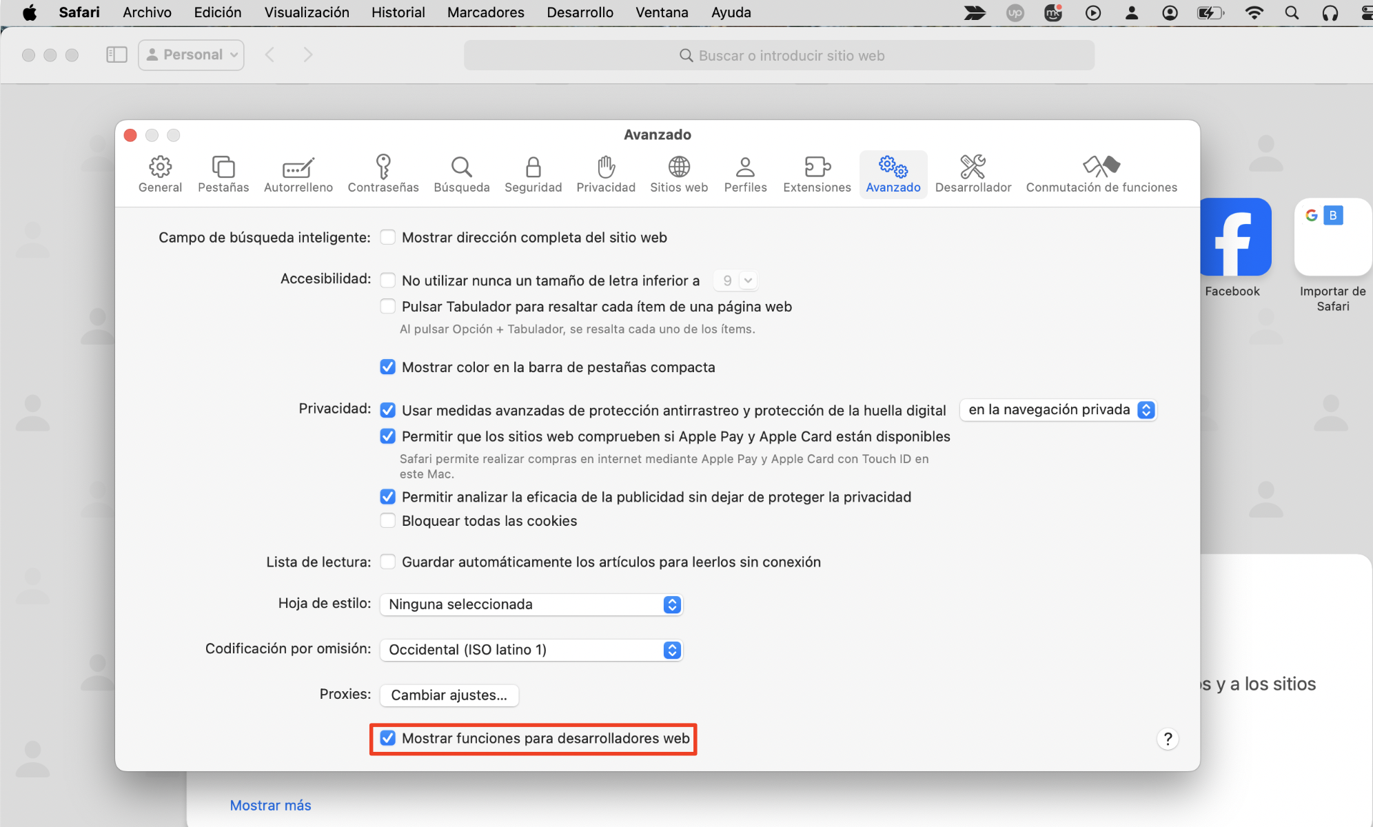
Task: Open the Safari menu
Action: 79,12
